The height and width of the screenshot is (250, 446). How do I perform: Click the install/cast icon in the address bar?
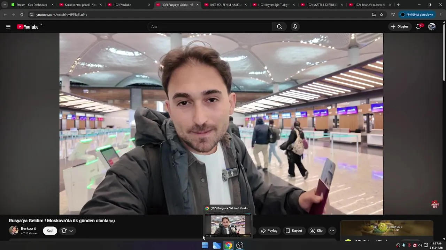[374, 15]
